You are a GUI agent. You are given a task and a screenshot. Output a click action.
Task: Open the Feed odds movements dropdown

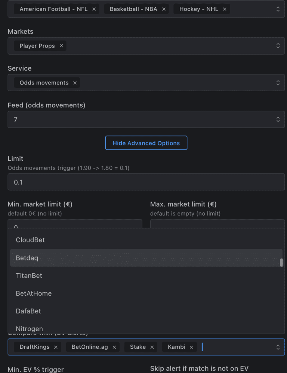pos(278,120)
